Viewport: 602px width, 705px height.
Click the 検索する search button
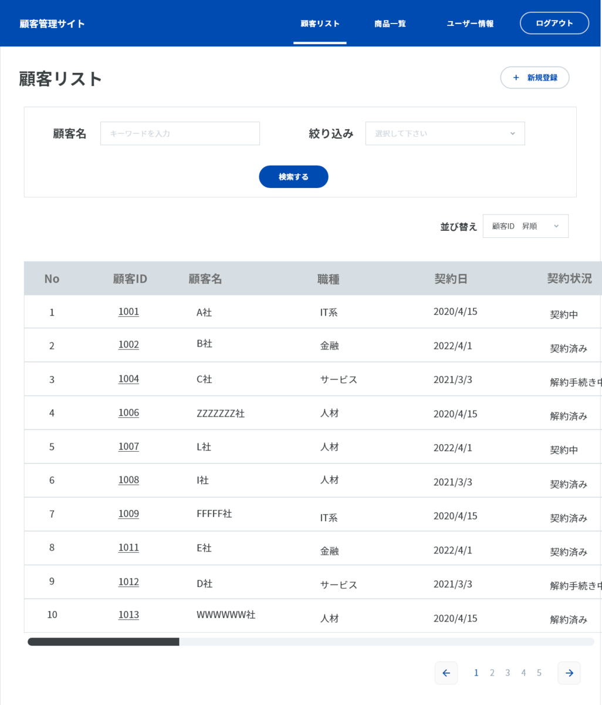point(293,176)
